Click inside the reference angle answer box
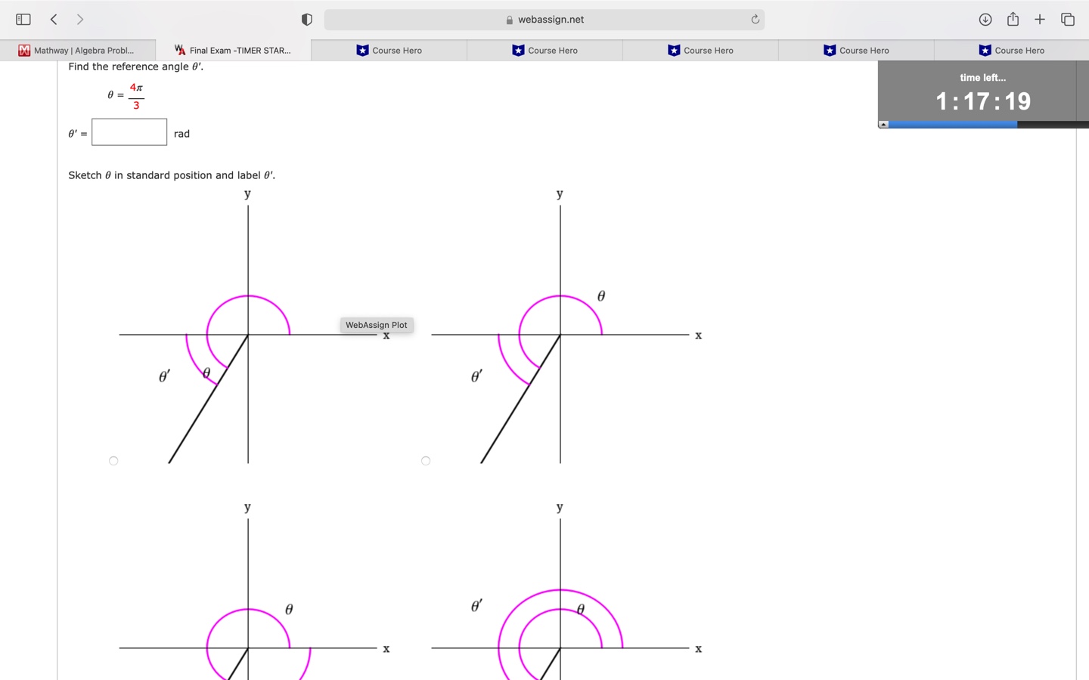Viewport: 1089px width, 680px height. click(x=129, y=131)
